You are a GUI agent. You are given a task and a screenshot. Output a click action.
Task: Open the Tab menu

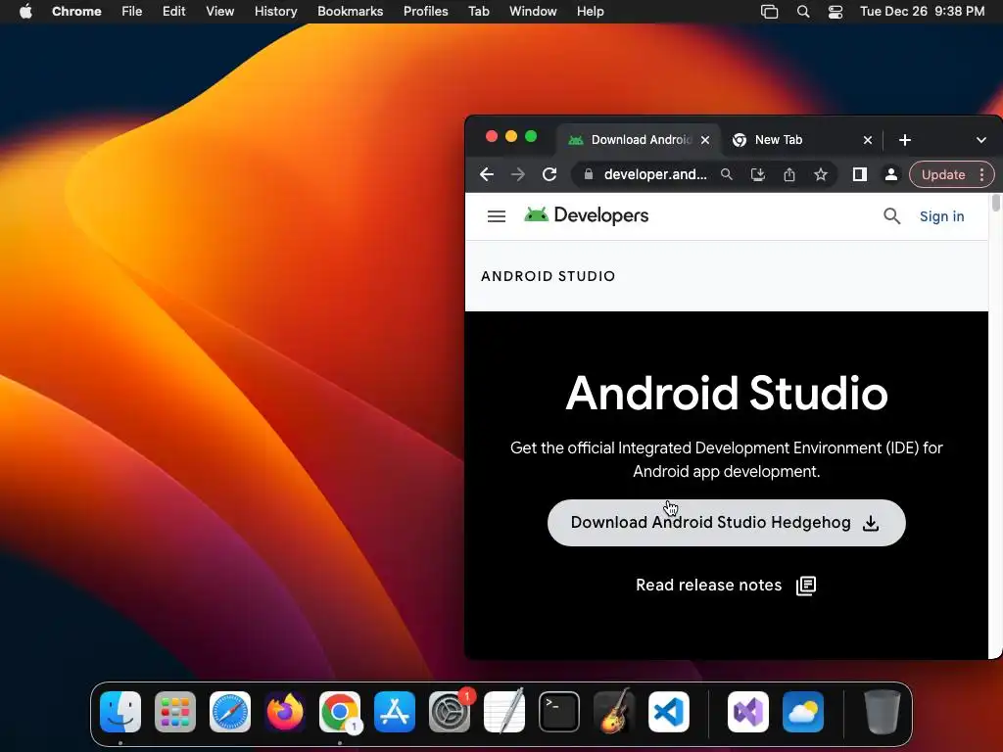478,12
